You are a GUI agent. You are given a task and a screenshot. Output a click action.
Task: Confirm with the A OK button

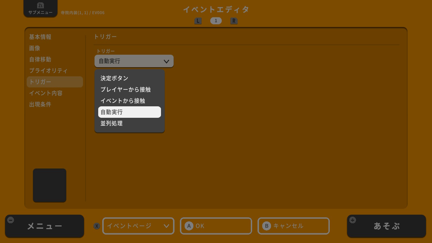[x=216, y=226]
